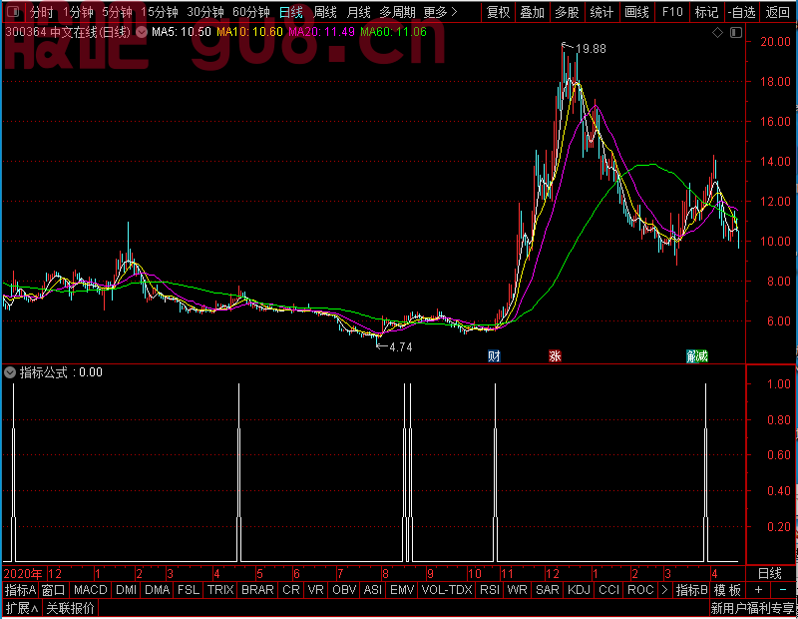The image size is (798, 619).
Task: Open the dropdown next to 中文在线(日线) title
Action: point(142,32)
